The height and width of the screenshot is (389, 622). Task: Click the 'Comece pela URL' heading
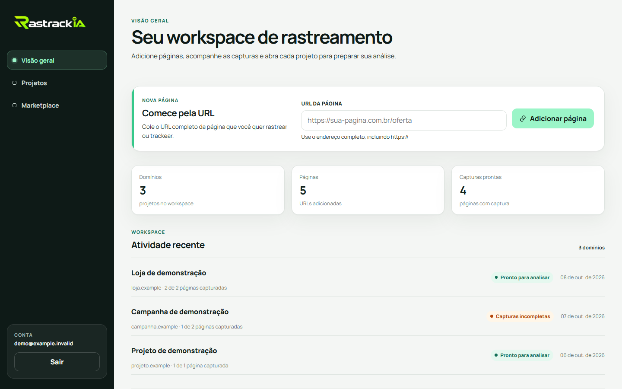pyautogui.click(x=178, y=113)
